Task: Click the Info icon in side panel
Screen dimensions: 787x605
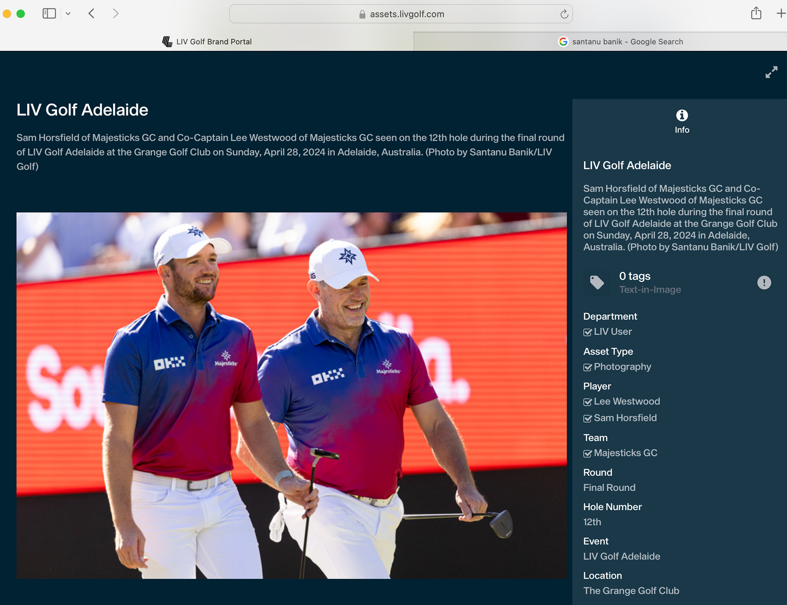Action: pyautogui.click(x=682, y=116)
